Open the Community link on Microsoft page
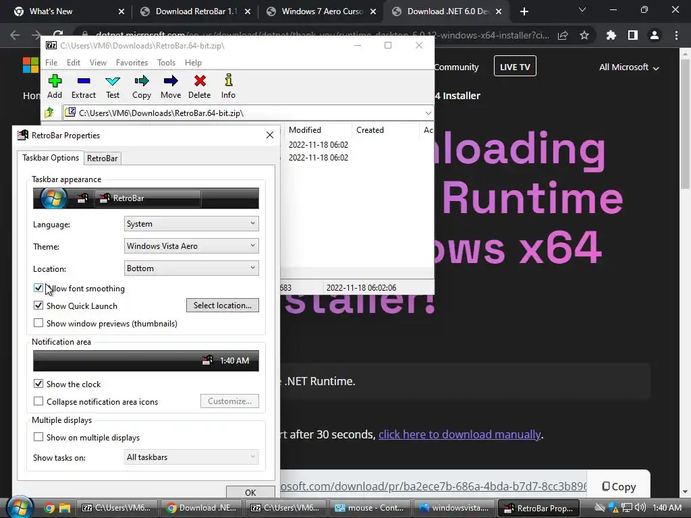The width and height of the screenshot is (691, 518). pyautogui.click(x=457, y=67)
